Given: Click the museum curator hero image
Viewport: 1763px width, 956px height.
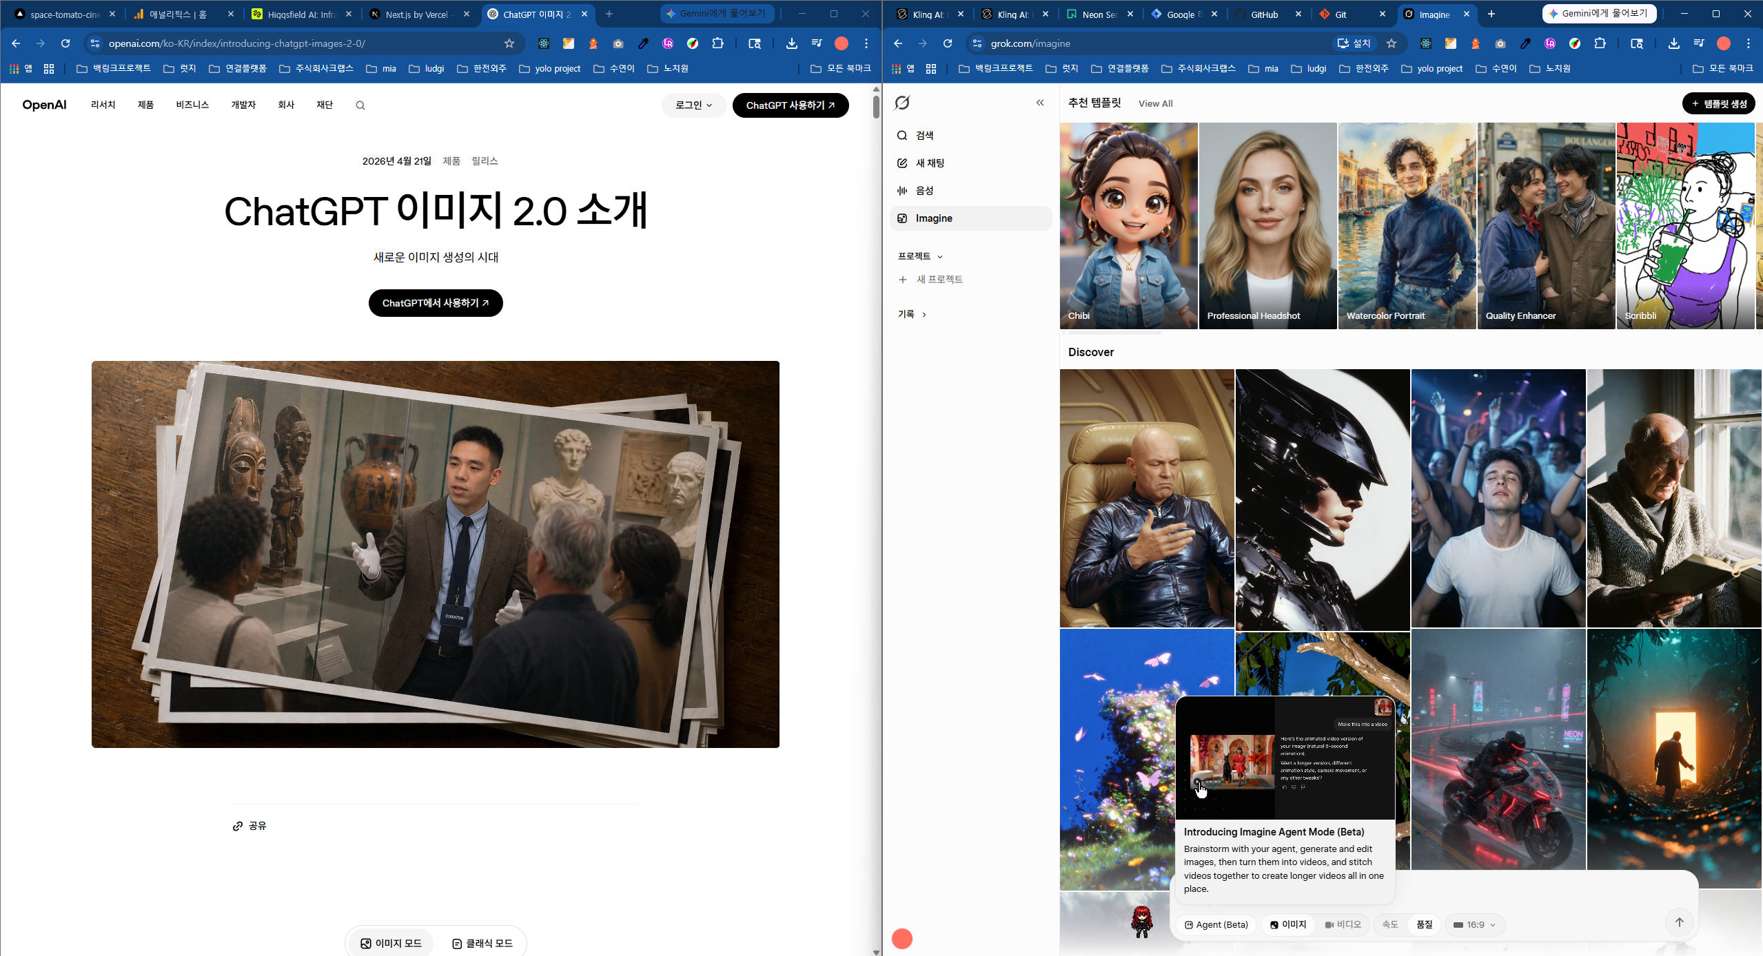Looking at the screenshot, I should click(x=436, y=554).
